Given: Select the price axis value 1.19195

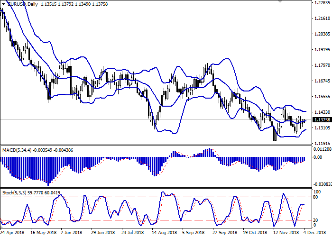Looking at the screenshot, I should pos(323,50).
